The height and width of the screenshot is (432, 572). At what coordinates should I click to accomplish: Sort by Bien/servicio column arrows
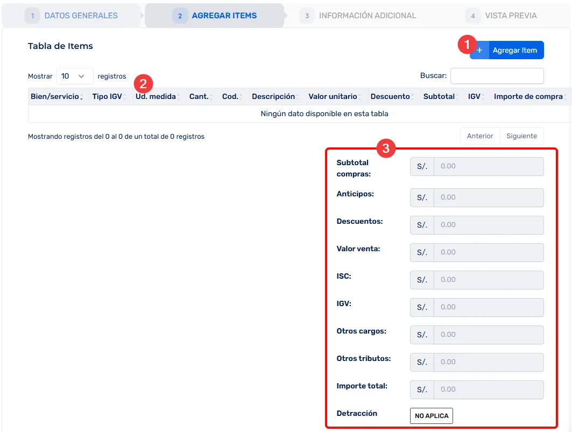point(81,97)
